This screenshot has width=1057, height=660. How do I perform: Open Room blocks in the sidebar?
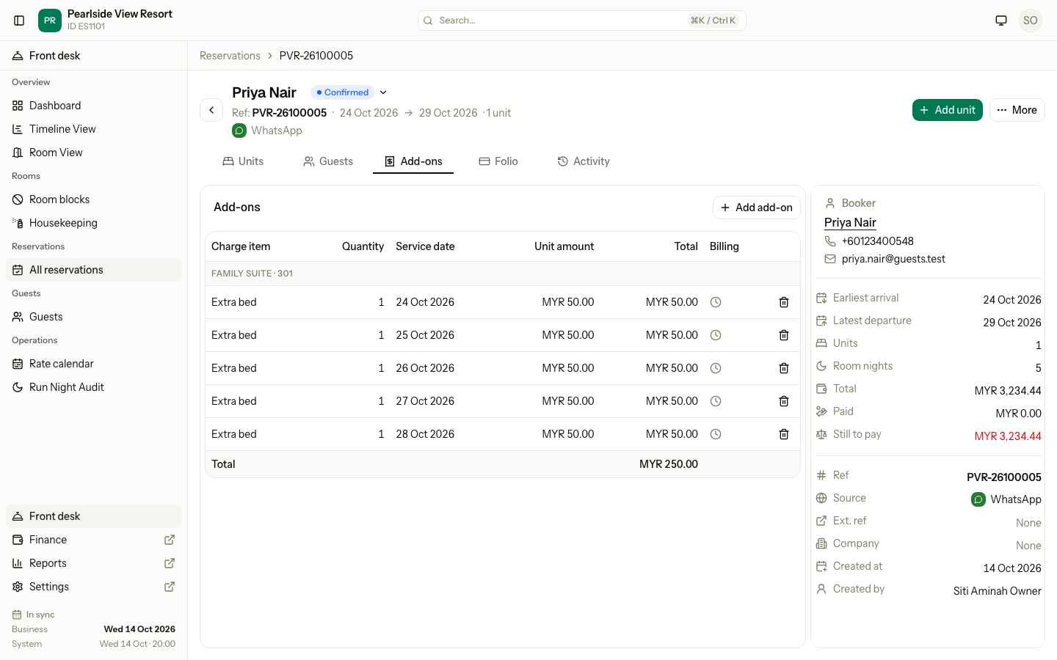93,199
